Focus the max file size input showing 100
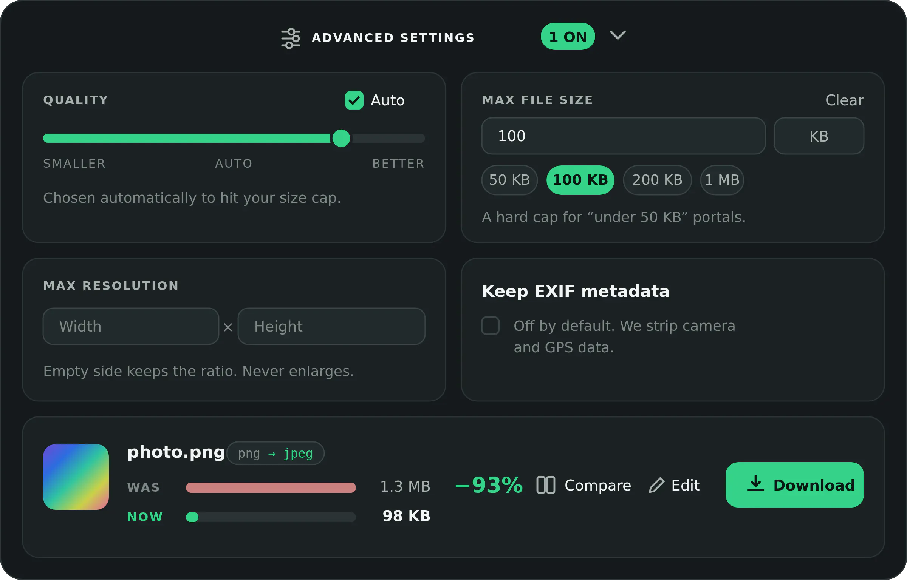The image size is (907, 580). [623, 136]
